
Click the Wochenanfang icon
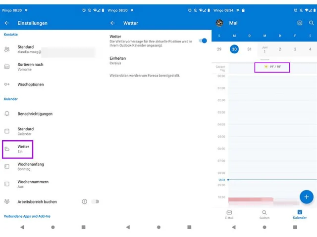coord(7,166)
